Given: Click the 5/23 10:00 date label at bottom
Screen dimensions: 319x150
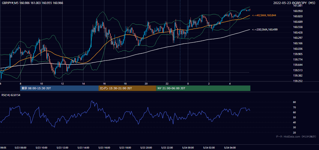Looking at the screenshot, I should click(41, 148).
